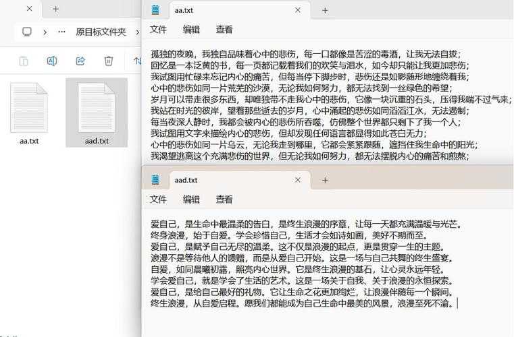Switch to the aa.txt tab in Notepad
This screenshot has height=337, width=514.
point(239,11)
